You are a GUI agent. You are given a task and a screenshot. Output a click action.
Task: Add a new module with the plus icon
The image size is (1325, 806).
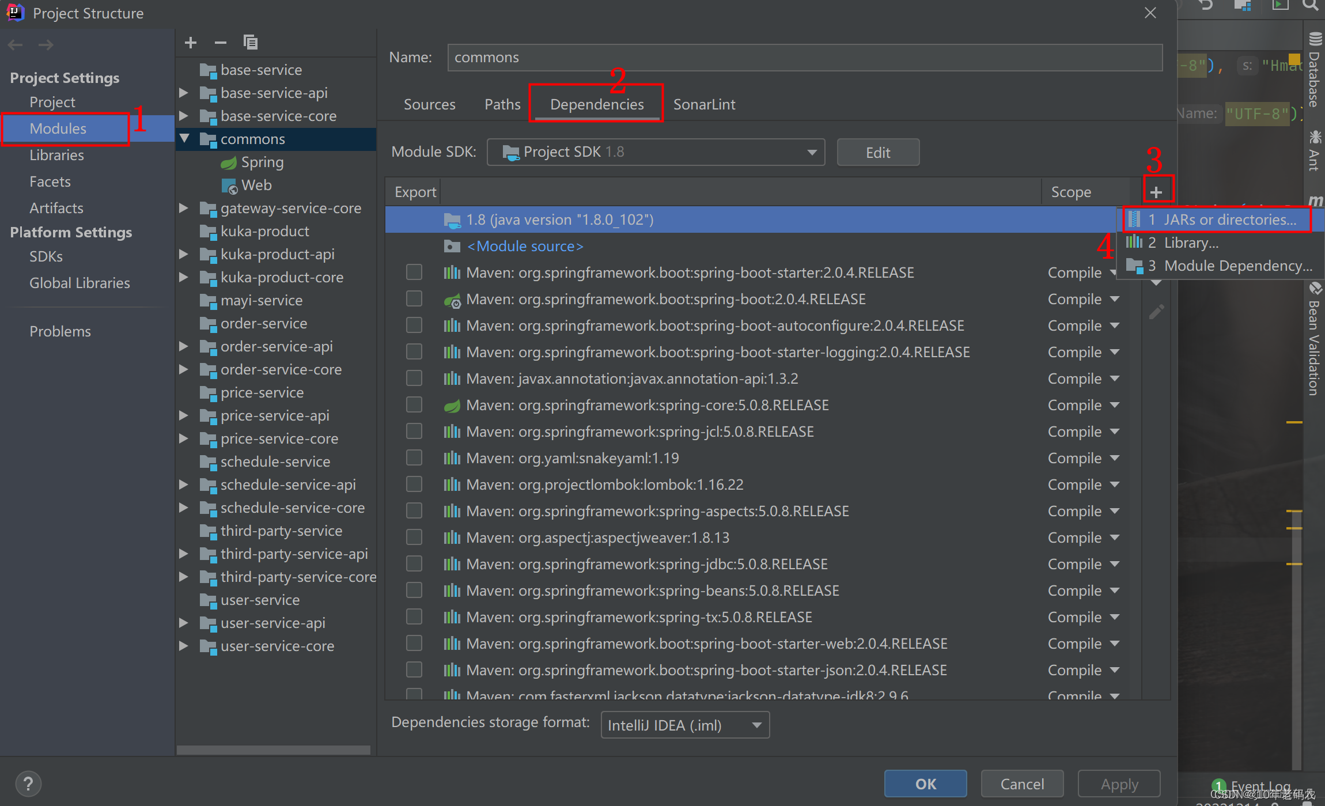click(190, 42)
